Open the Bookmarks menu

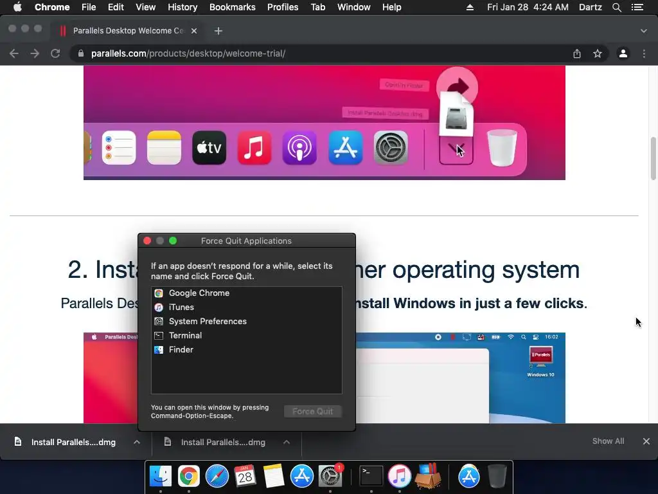tap(233, 7)
